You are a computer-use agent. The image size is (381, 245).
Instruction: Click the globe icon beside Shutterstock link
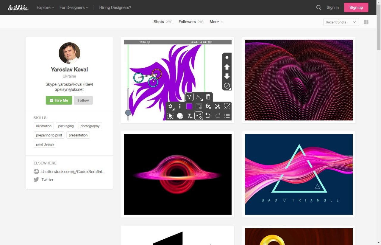pos(36,171)
